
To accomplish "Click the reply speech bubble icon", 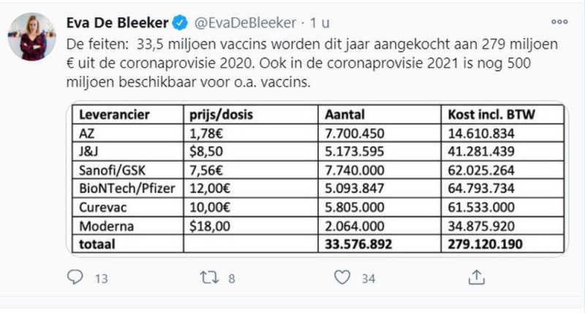I will click(x=76, y=278).
